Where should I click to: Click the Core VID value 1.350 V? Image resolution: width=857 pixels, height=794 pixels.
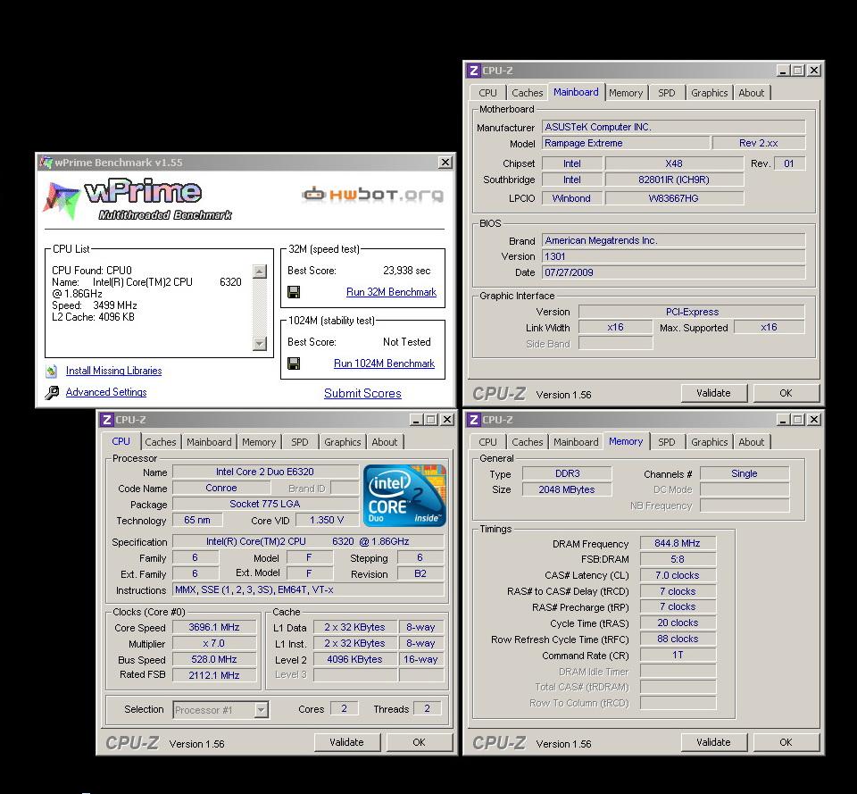pos(327,520)
